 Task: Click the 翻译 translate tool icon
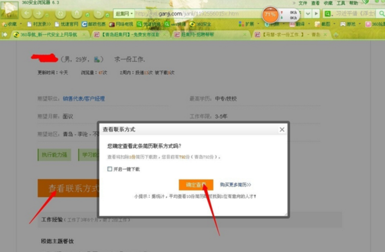292,24
